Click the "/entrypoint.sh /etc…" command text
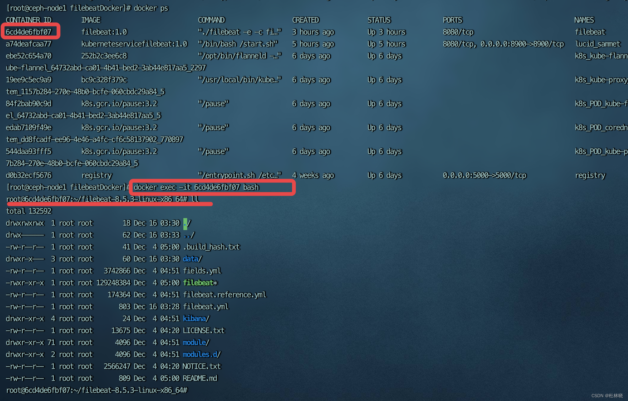Screen dimensions: 628x401 240,175
